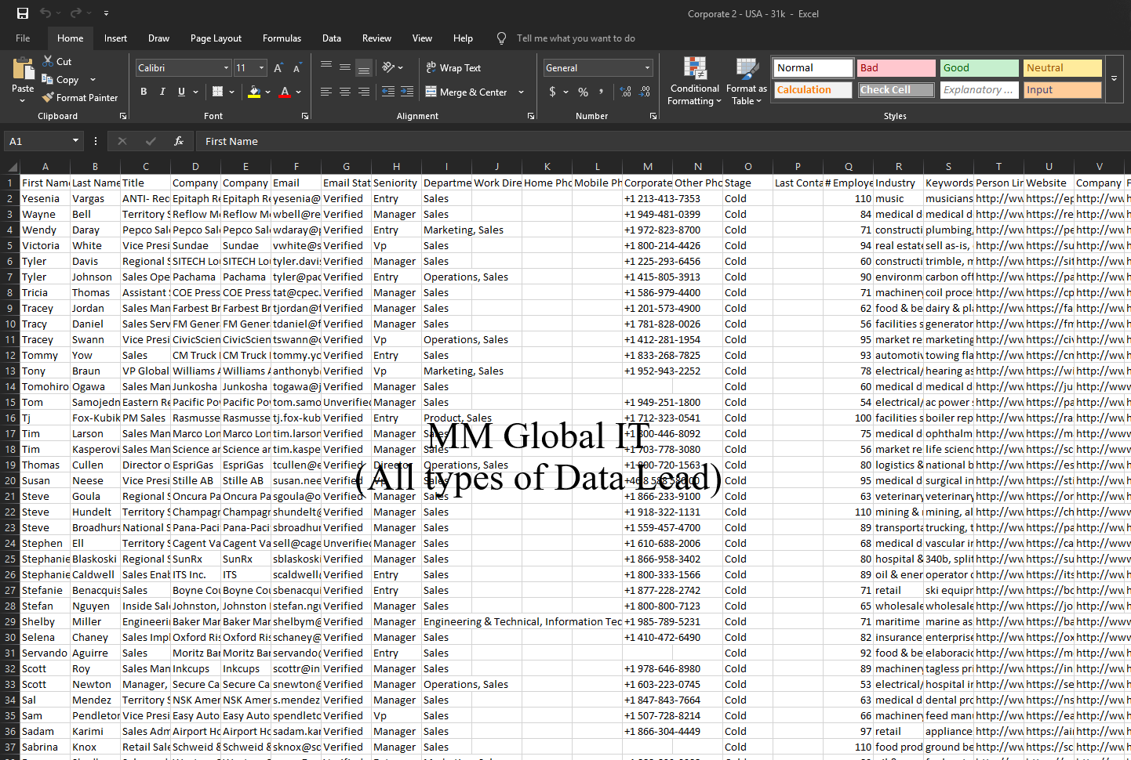Open the Conditional Formatting menu
This screenshot has height=760, width=1131.
tap(694, 81)
